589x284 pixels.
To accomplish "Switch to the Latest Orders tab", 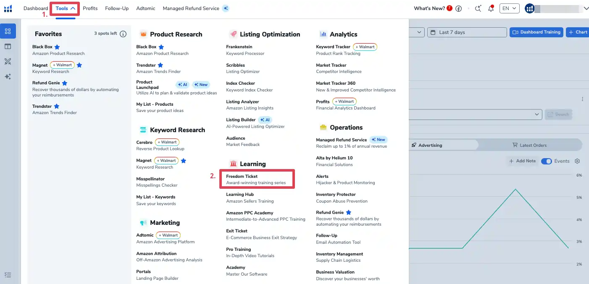I will pos(529,145).
